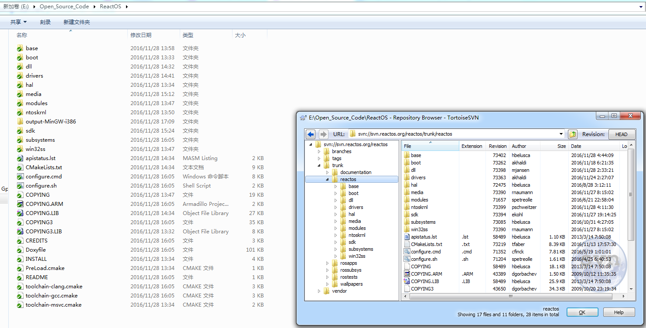Expand the vendor node in tree

click(x=319, y=291)
